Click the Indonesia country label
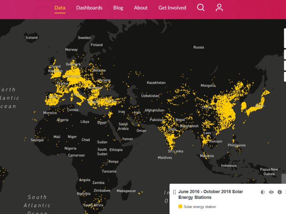Image resolution: width=286 pixels, height=214 pixels. (x=228, y=165)
